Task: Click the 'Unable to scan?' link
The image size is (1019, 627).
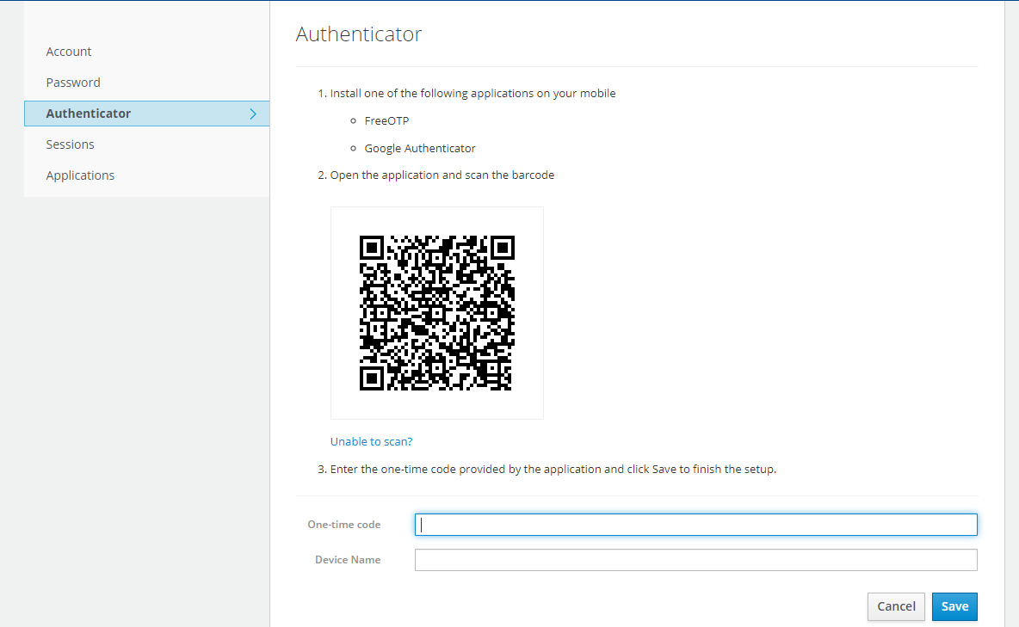Action: point(371,441)
